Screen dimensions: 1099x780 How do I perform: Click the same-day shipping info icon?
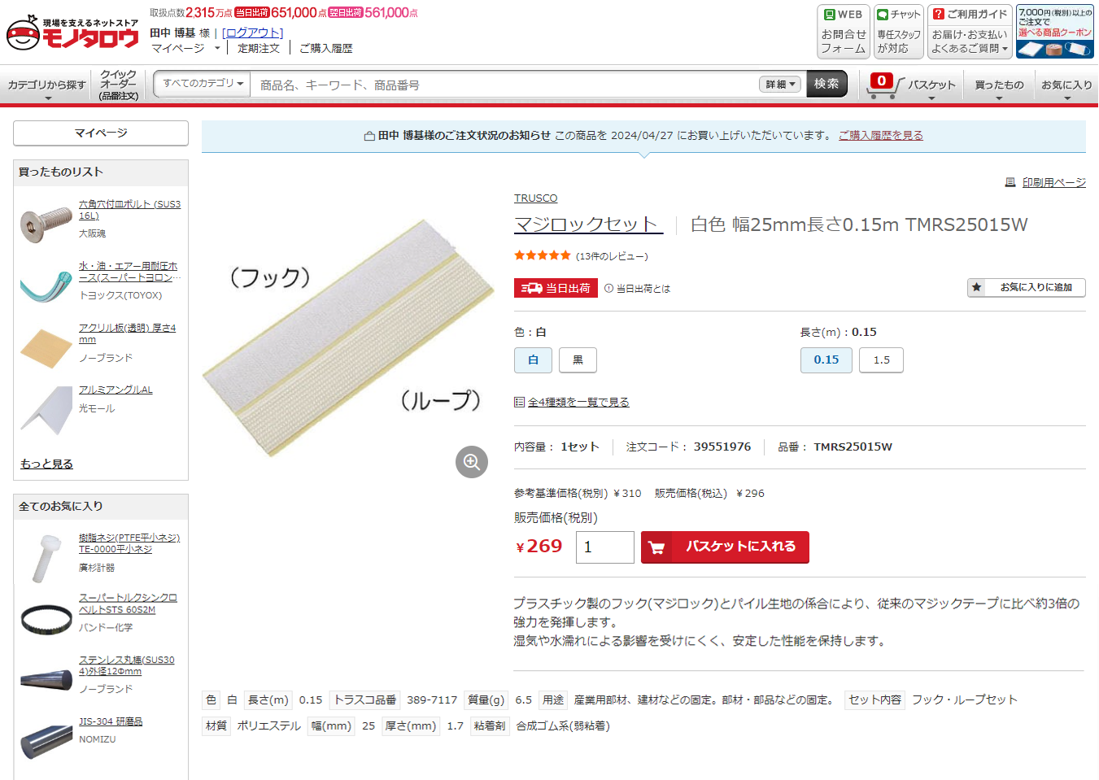(x=608, y=288)
